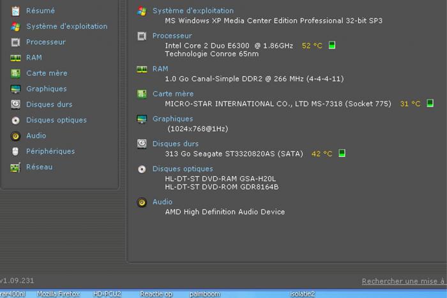Open Périphériques in the sidebar
The height and width of the screenshot is (298, 447).
click(x=50, y=151)
